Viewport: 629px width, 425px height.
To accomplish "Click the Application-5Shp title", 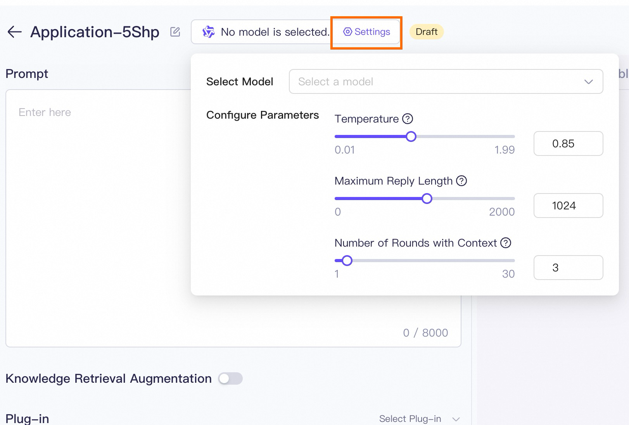I will point(95,32).
